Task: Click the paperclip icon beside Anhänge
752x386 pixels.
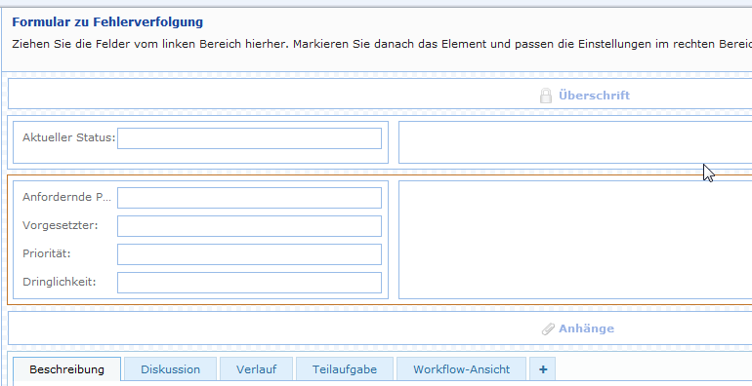Action: [x=548, y=329]
